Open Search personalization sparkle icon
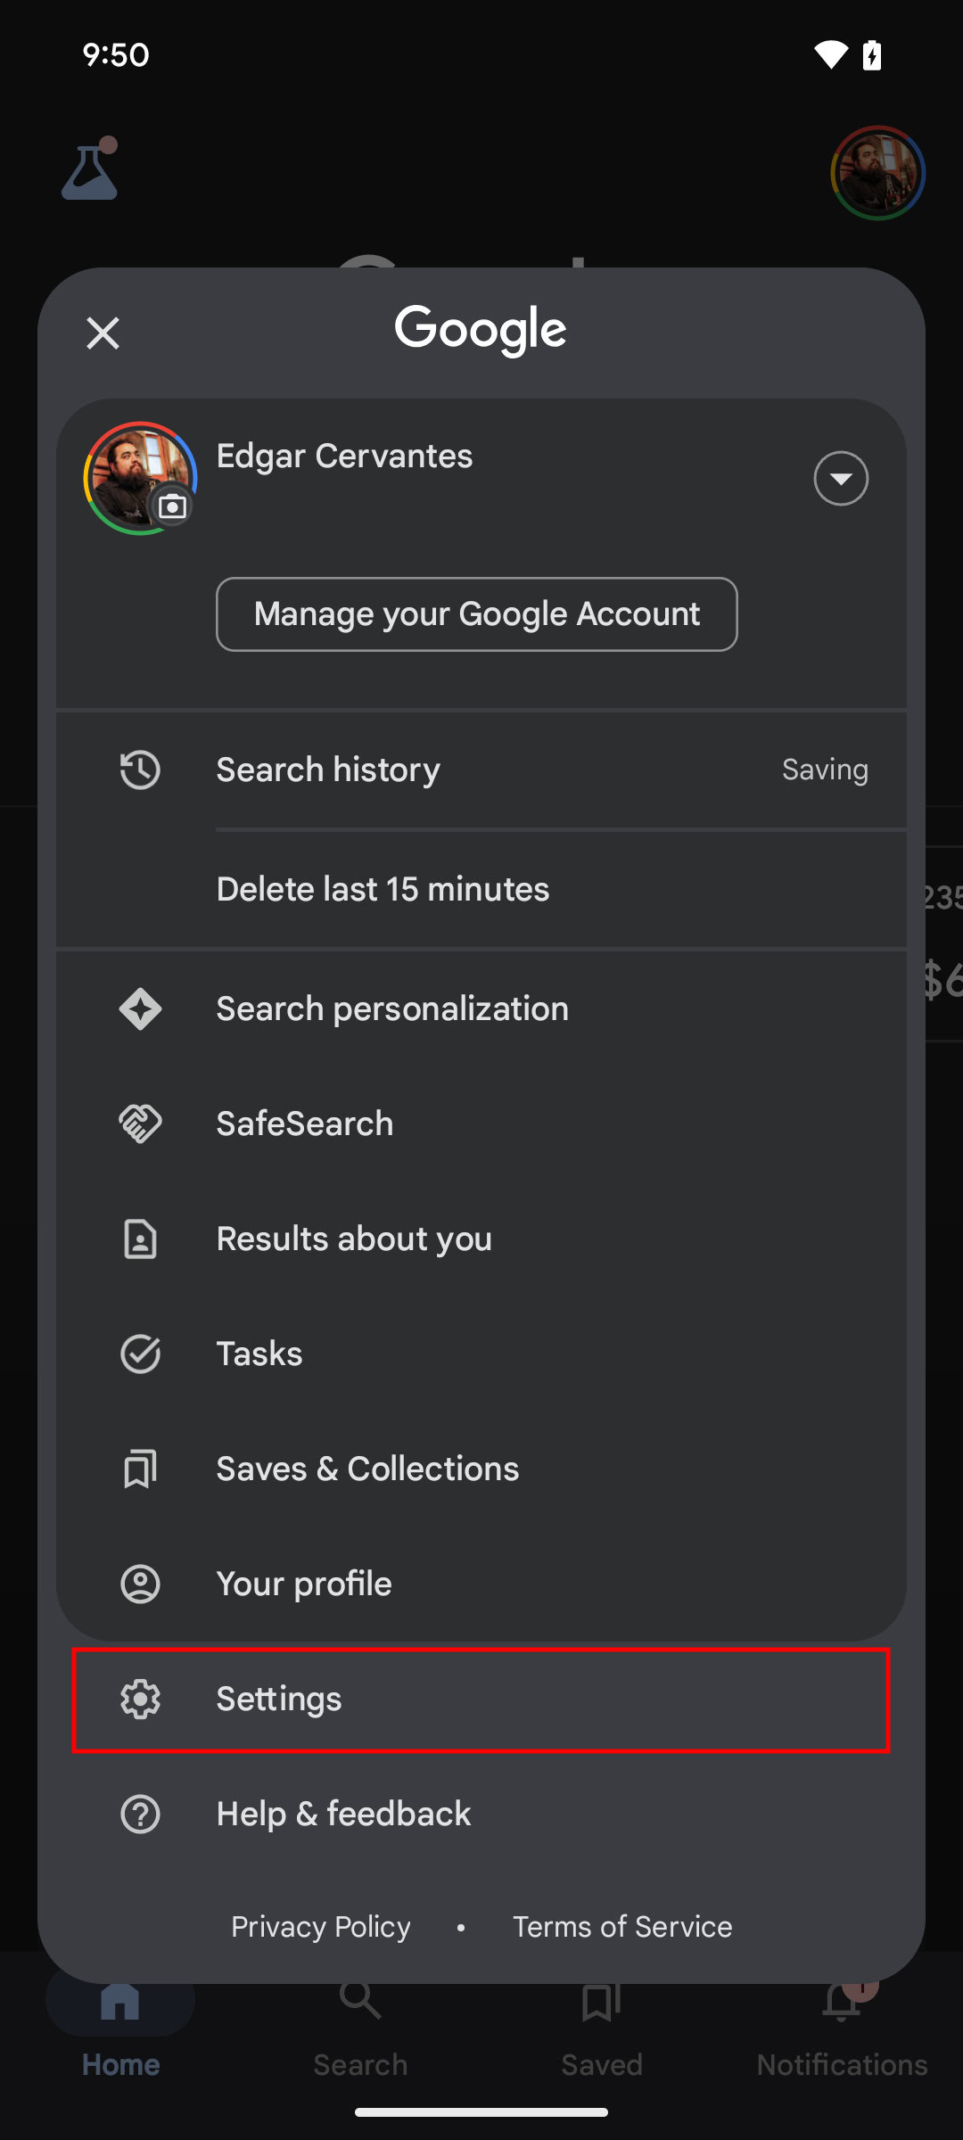The image size is (963, 2140). pyautogui.click(x=140, y=1009)
